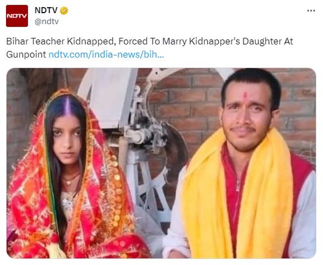Viewport: 323px width, 265px height.
Task: Click the white 'NDTV' lettering inside the red avatar
Action: click(17, 17)
